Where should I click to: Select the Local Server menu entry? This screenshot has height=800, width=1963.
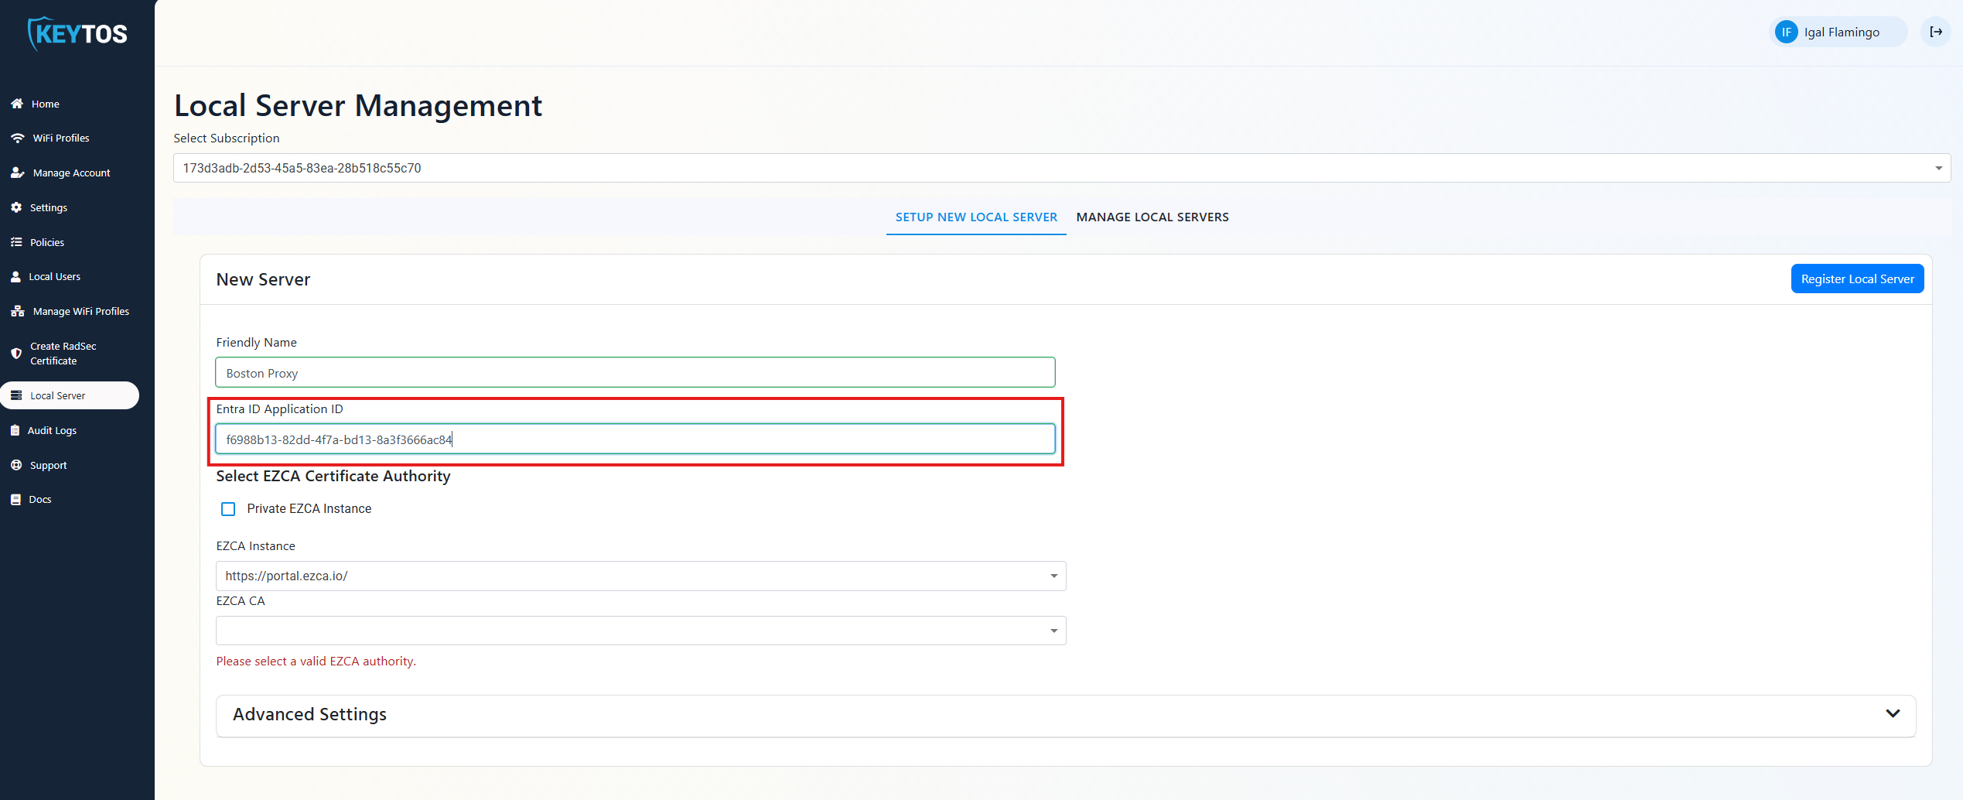coord(70,395)
